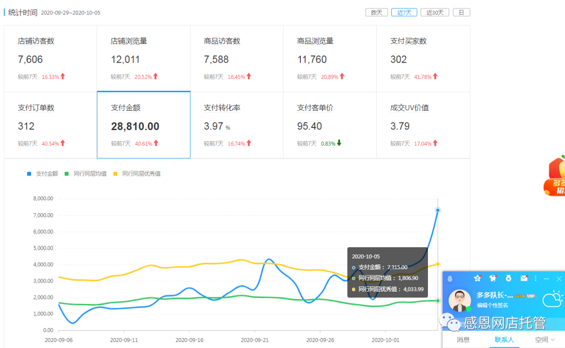Click the orange promotional floating icon
The height and width of the screenshot is (348, 565).
point(555,176)
